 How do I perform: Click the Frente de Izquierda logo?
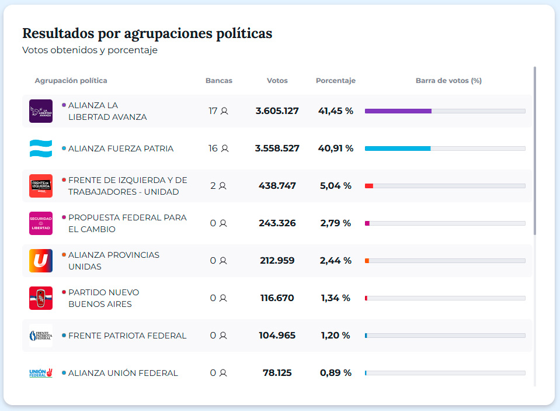pyautogui.click(x=41, y=186)
